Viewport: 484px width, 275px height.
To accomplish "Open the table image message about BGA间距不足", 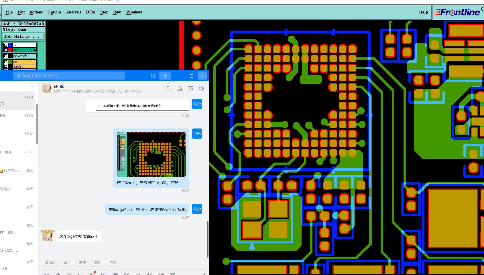I will point(137,106).
